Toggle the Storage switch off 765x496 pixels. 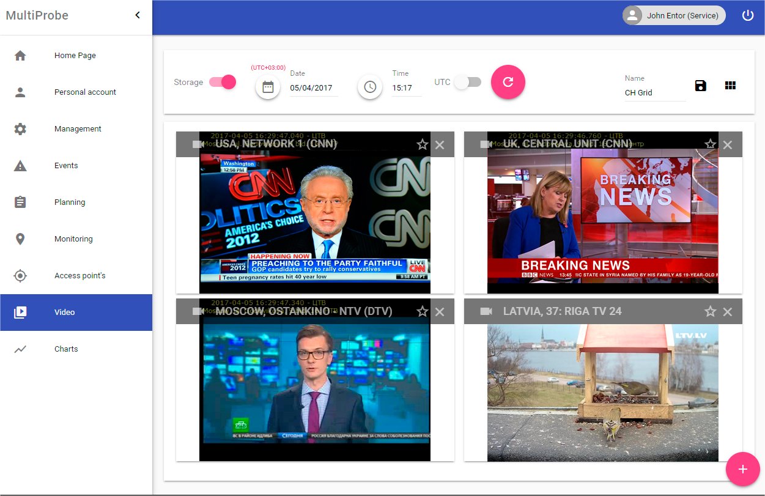(x=223, y=82)
